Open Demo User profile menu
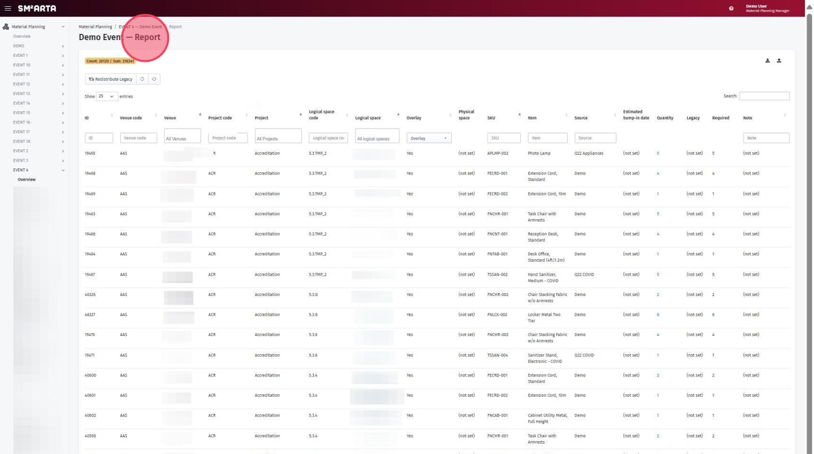 [767, 8]
